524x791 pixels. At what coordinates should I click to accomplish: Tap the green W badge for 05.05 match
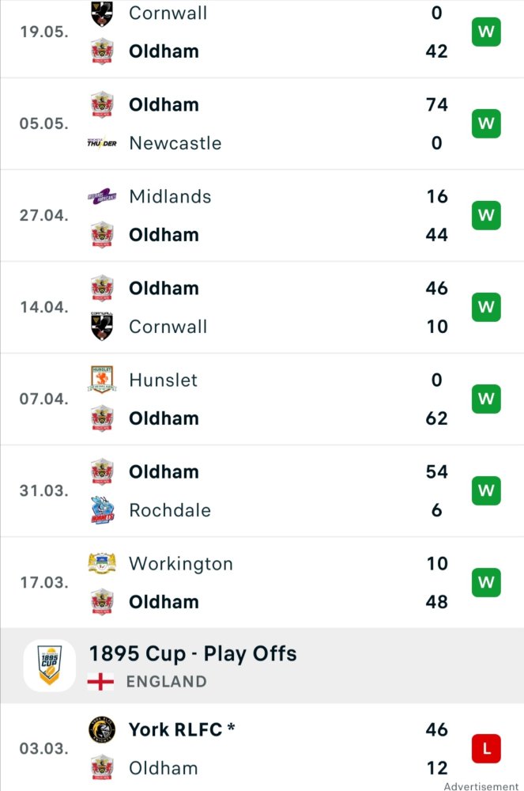click(x=486, y=123)
